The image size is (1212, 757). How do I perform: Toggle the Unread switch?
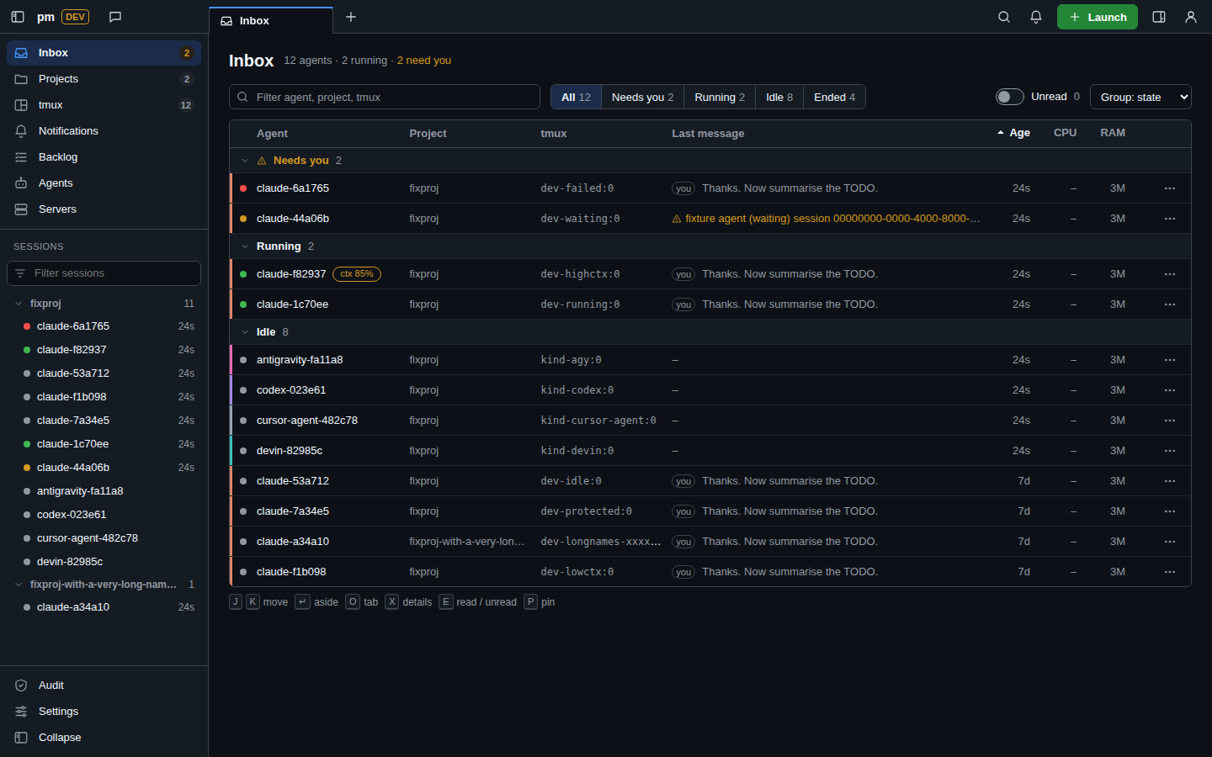click(x=1010, y=97)
